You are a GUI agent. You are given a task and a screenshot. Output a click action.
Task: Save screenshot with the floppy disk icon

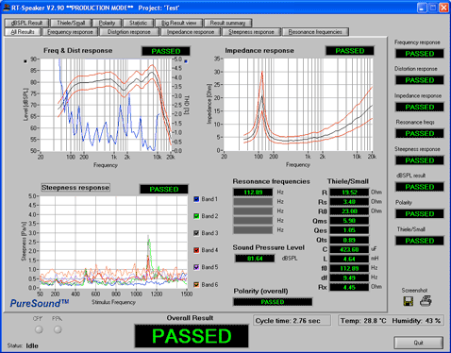coord(409,301)
